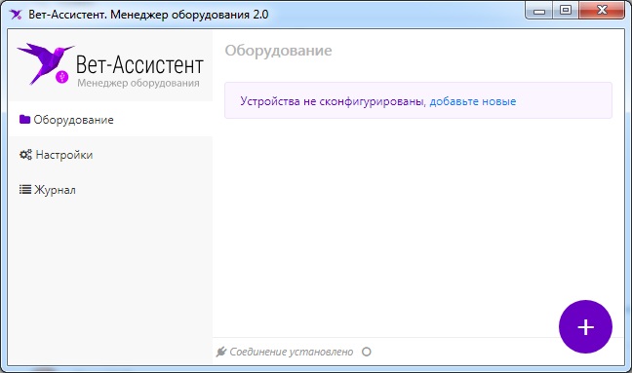The image size is (632, 373).
Task: Minimize the Вет-Ассистент window
Action: pos(539,11)
